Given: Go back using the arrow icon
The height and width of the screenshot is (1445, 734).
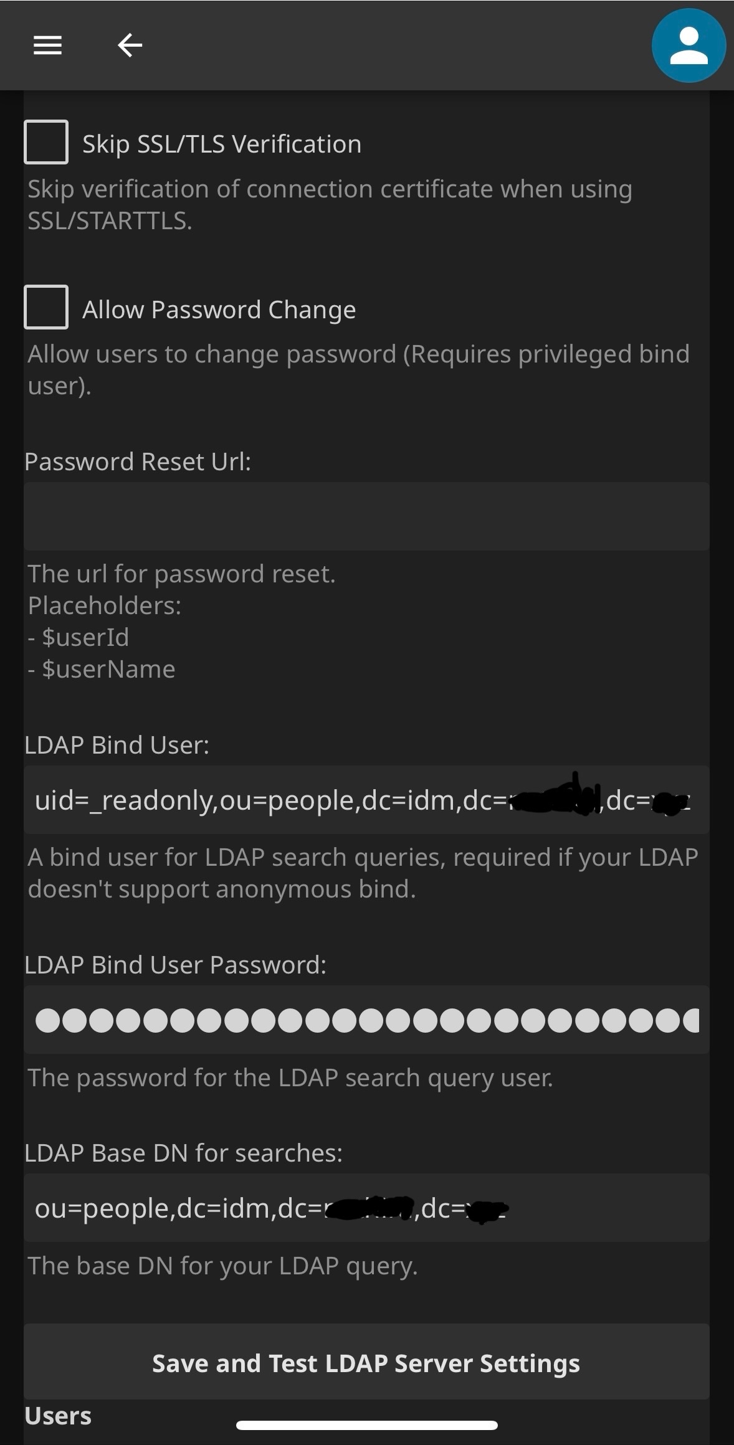Looking at the screenshot, I should (x=130, y=45).
